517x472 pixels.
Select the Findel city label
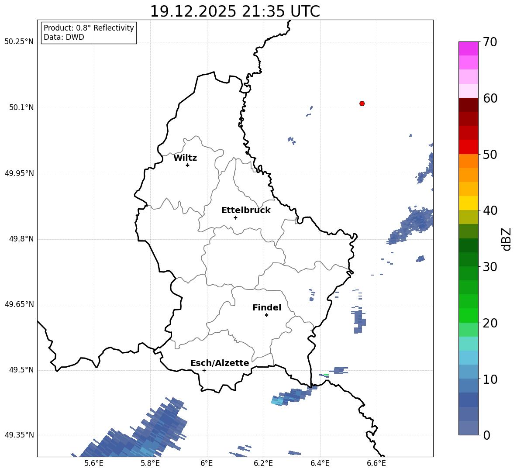pos(267,307)
